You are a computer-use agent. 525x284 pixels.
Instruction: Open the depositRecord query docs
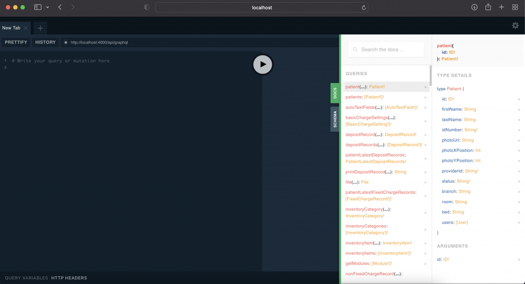(386, 135)
